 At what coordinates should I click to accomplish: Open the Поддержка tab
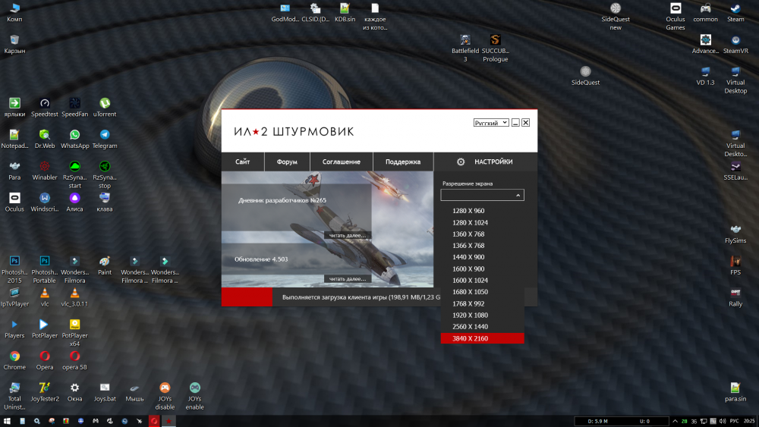pyautogui.click(x=403, y=162)
